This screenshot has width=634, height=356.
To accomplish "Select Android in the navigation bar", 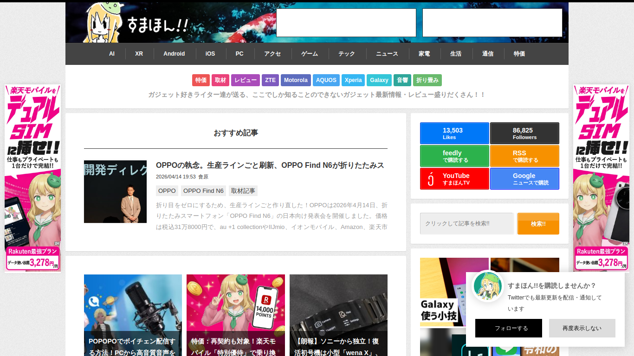I will (174, 54).
